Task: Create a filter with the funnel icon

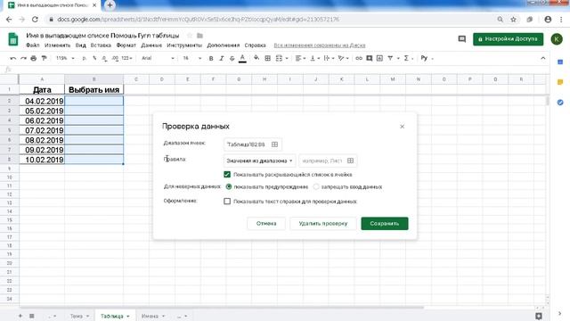Action: tap(390, 58)
